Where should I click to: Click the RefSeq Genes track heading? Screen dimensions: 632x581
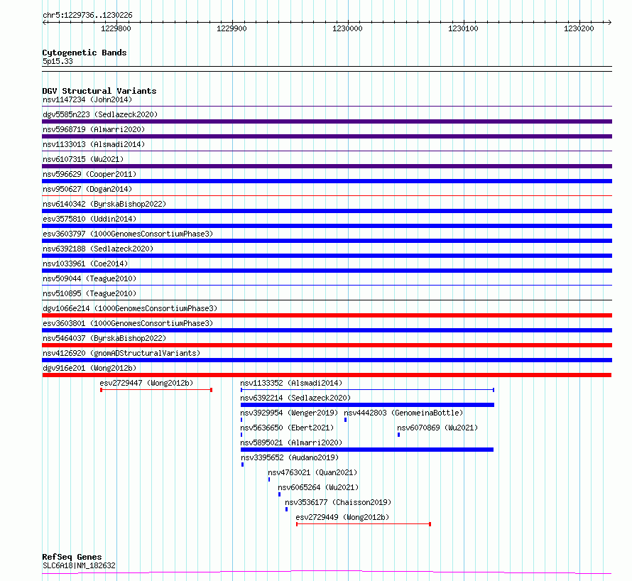(x=72, y=557)
